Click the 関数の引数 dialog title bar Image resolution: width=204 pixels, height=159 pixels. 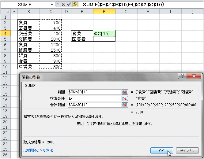coord(99,77)
